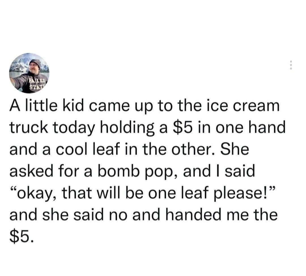This screenshot has width=306, height=276.
Task: Click the final "$5." on the last line
Action: coord(22,237)
